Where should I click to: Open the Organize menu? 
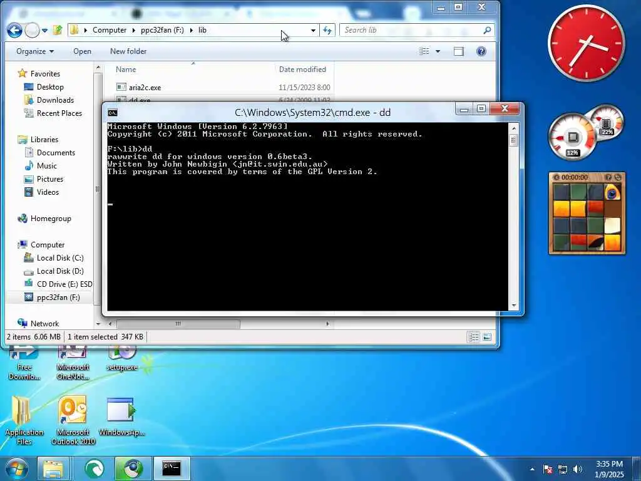[35, 51]
